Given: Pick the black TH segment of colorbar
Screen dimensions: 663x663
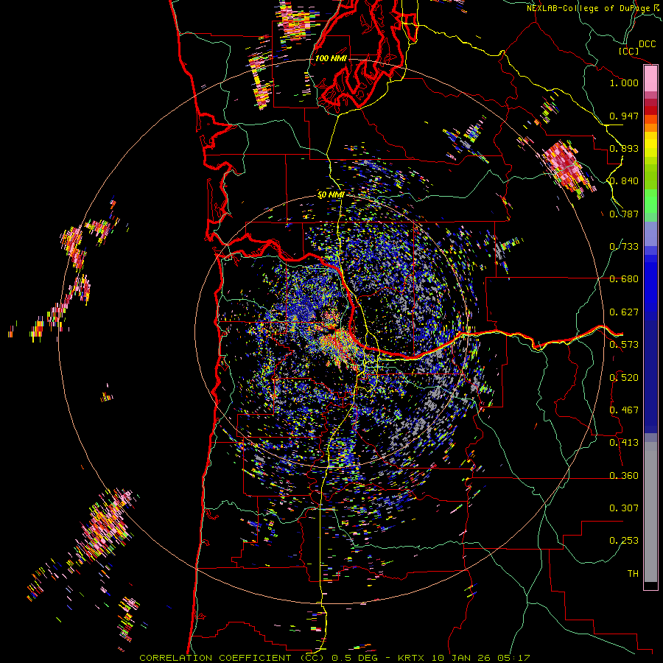Looking at the screenshot, I should 650,585.
